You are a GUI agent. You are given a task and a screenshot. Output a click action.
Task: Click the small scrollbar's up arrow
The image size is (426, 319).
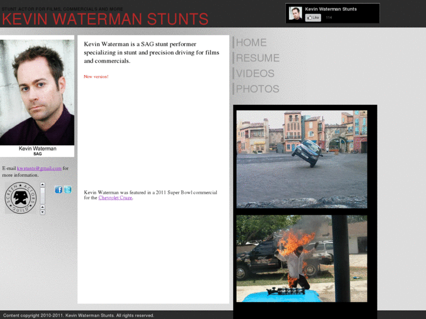pyautogui.click(x=42, y=184)
